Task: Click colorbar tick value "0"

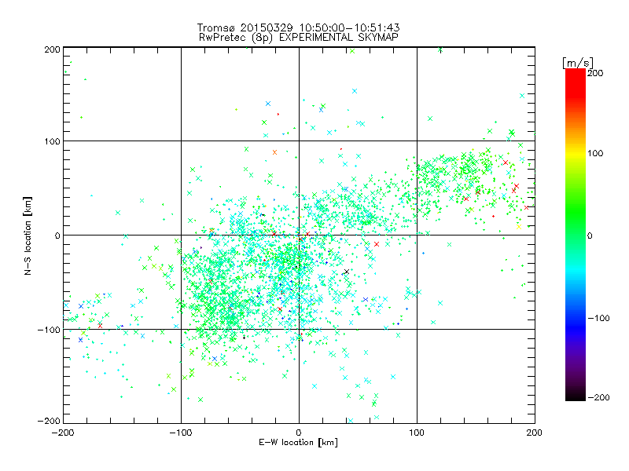Action: 590,235
